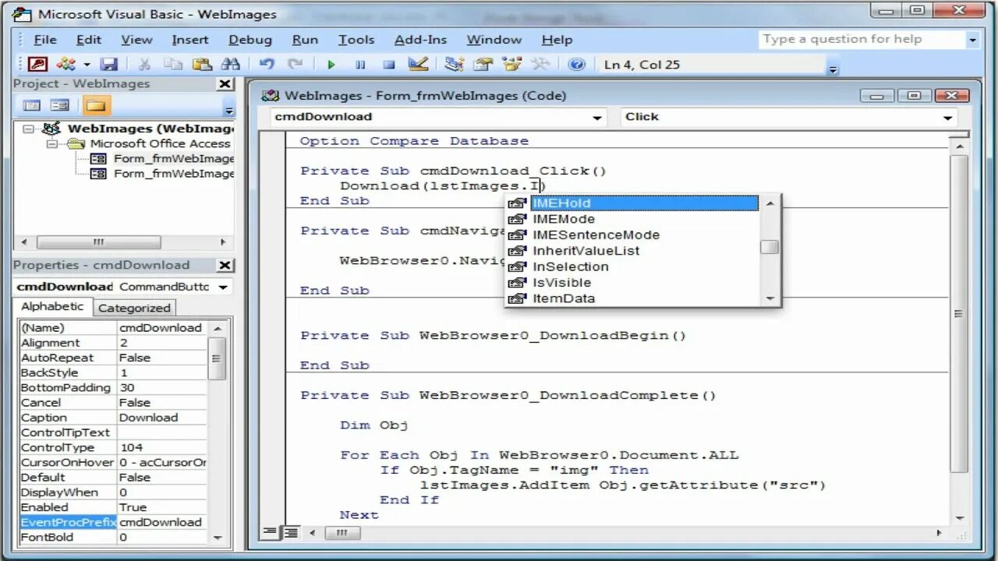Image resolution: width=998 pixels, height=561 pixels.
Task: Click the Caption property value Download
Action: 162,418
